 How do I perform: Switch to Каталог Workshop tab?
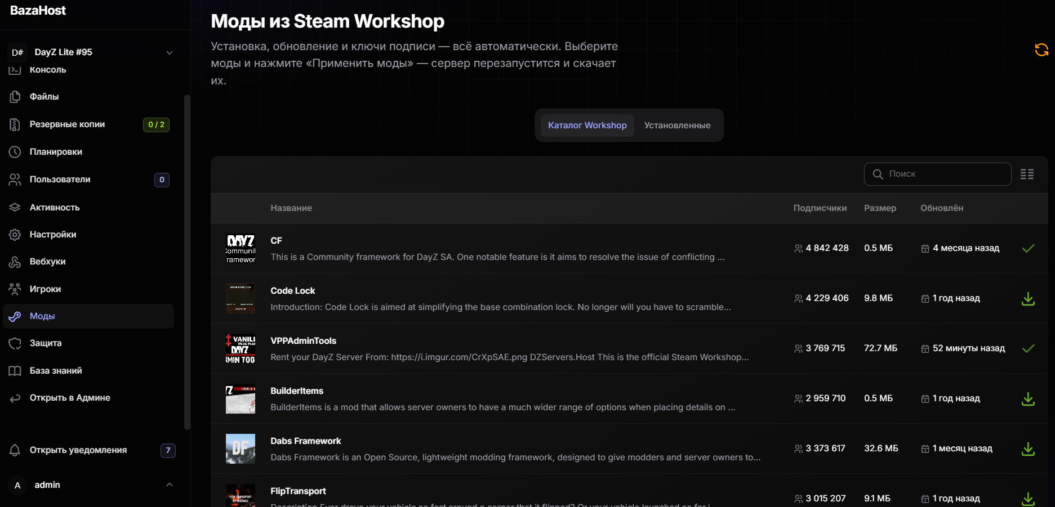click(587, 125)
